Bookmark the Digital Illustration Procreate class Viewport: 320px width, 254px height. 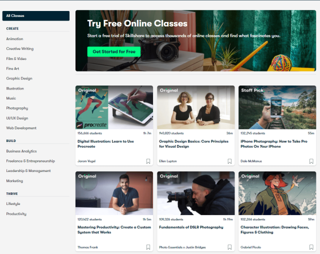[148, 161]
